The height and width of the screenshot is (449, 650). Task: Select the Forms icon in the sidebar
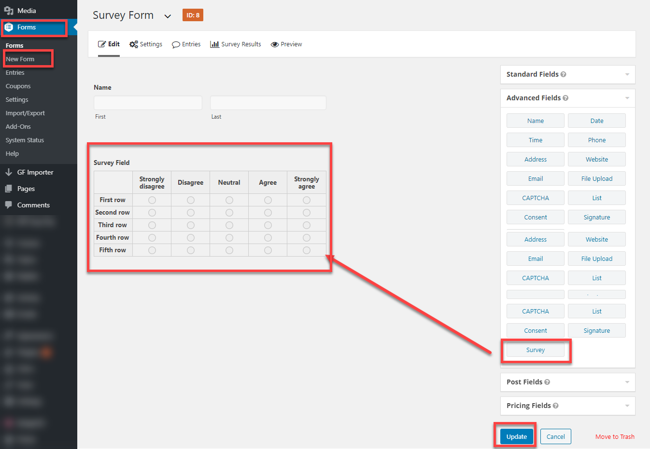[x=10, y=27]
